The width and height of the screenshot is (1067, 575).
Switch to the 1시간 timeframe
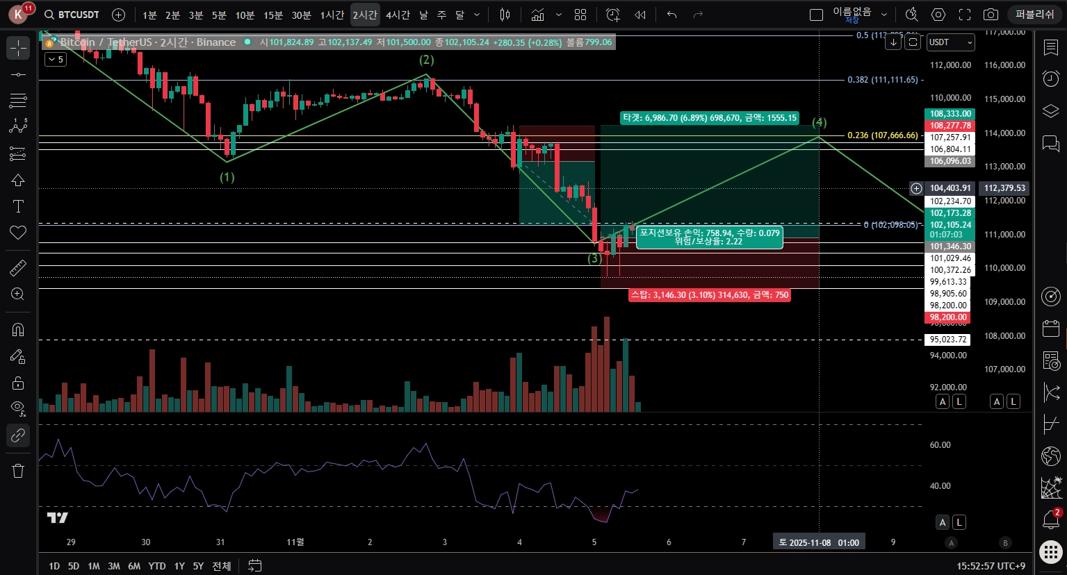(332, 15)
